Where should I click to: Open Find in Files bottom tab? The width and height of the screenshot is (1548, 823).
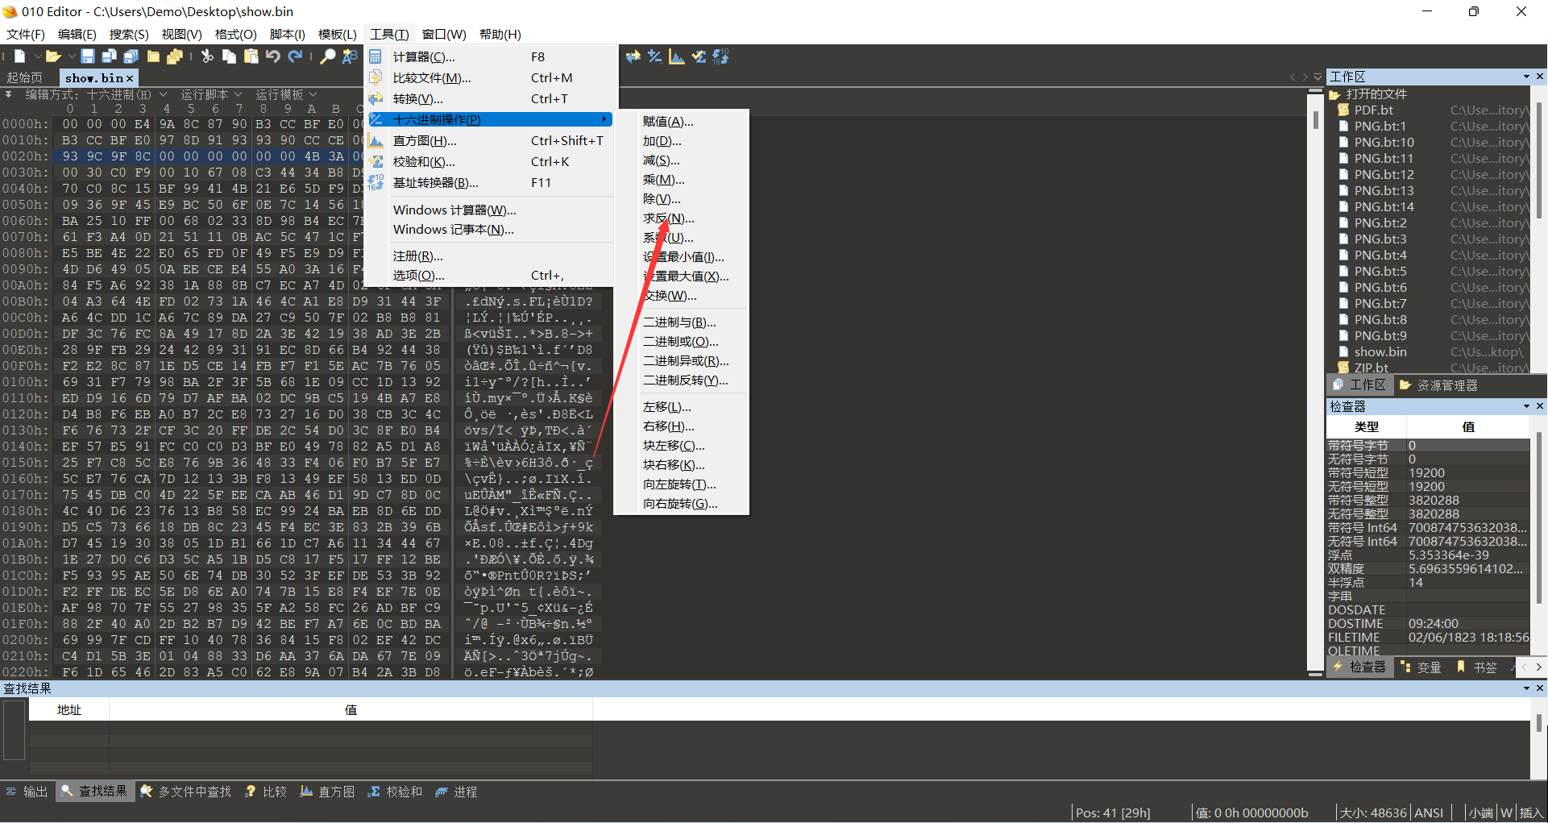(185, 792)
